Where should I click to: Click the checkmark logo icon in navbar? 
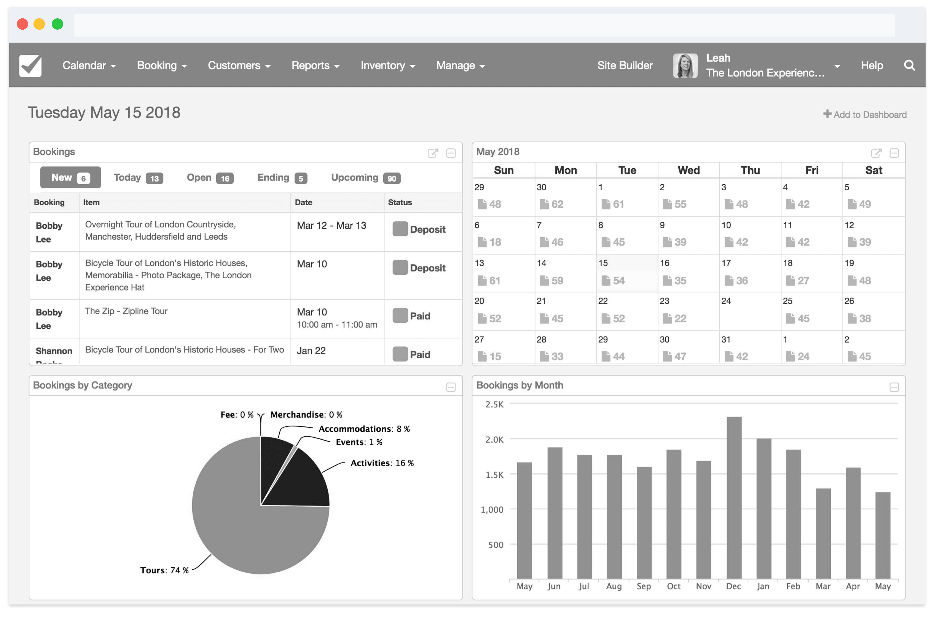[x=30, y=65]
